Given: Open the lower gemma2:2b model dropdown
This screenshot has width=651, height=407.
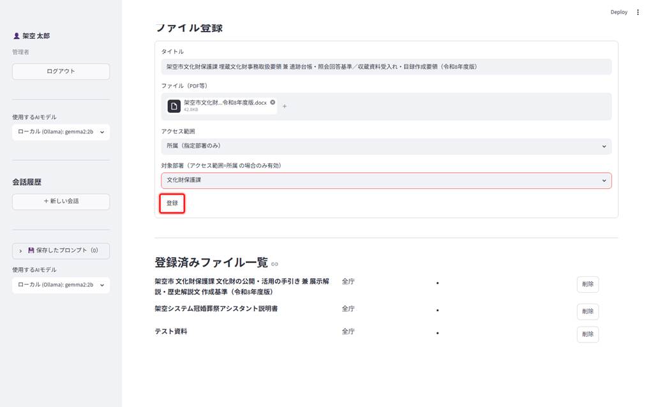Looking at the screenshot, I should coord(61,285).
